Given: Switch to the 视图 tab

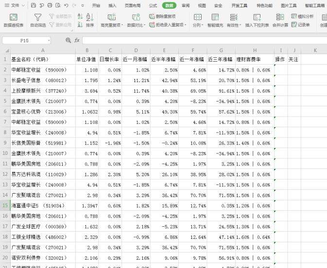Looking at the screenshot, I should (202, 5).
